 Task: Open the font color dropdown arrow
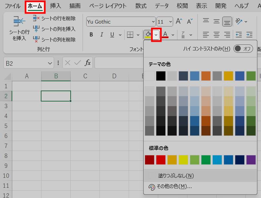pyautogui.click(x=173, y=35)
